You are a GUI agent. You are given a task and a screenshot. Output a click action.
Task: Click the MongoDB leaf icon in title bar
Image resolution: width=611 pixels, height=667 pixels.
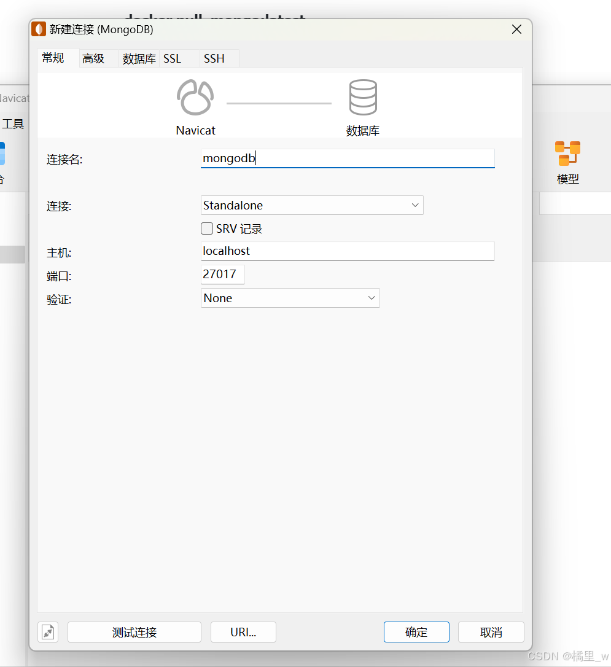(x=39, y=29)
